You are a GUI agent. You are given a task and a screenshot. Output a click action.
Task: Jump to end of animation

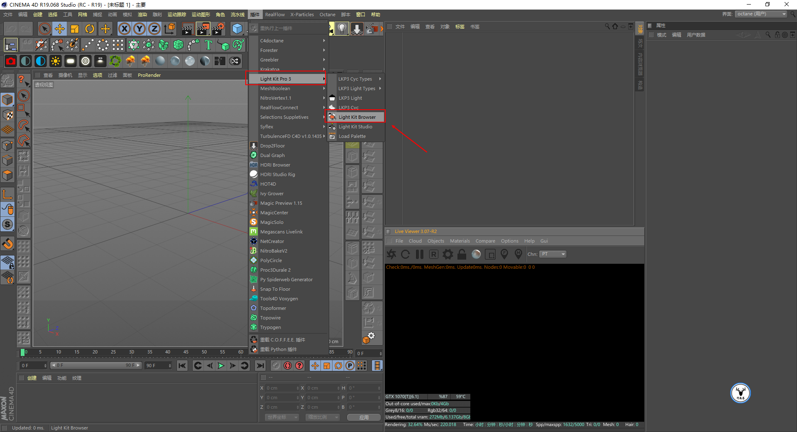tap(260, 366)
